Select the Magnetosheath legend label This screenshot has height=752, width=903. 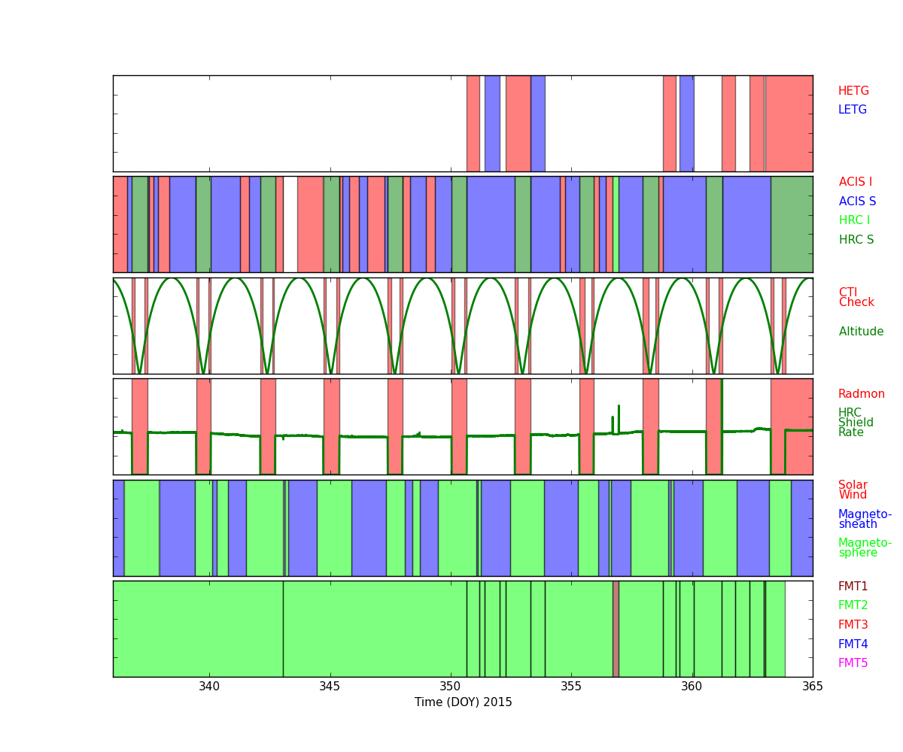[865, 519]
